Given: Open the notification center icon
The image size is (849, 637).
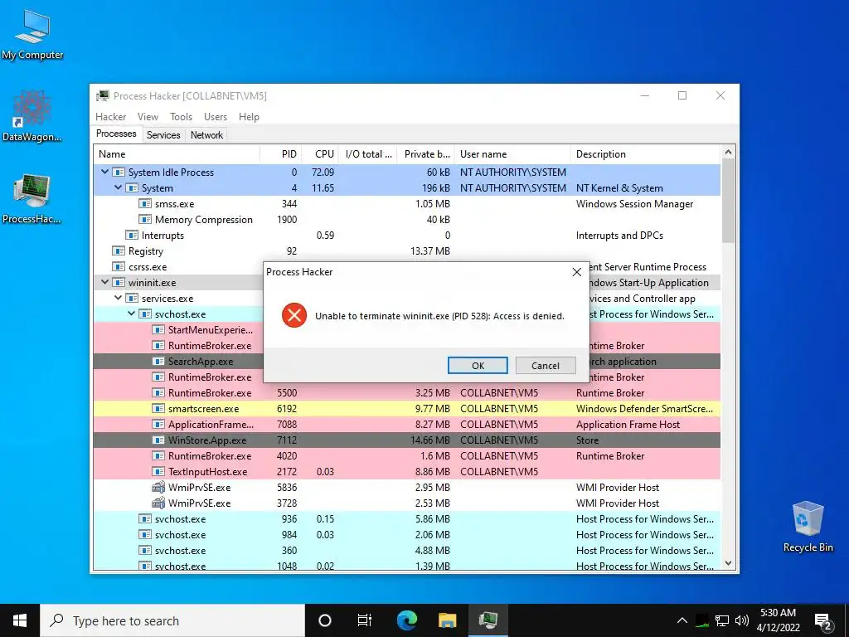Looking at the screenshot, I should tap(823, 621).
